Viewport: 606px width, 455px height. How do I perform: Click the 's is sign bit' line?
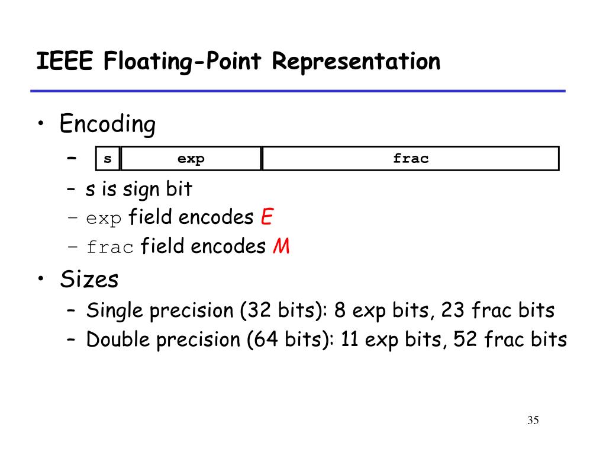(x=138, y=190)
